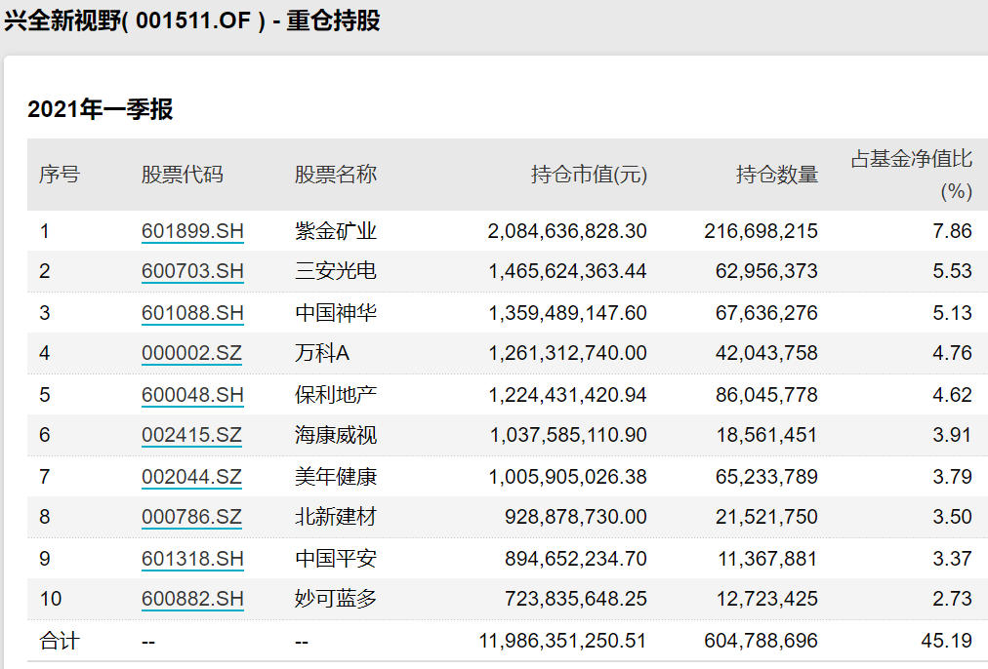This screenshot has width=988, height=669.
Task: Select stock name 万科A
Action: [x=322, y=353]
